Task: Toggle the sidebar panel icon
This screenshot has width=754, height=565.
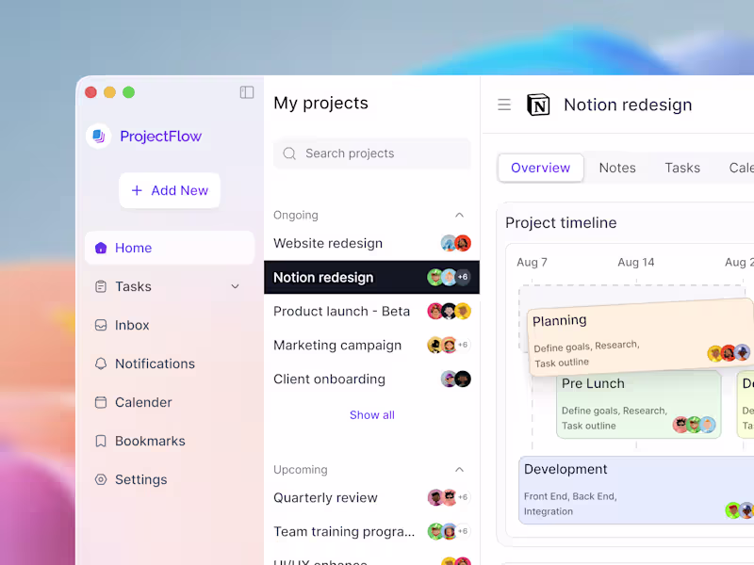Action: [x=247, y=92]
